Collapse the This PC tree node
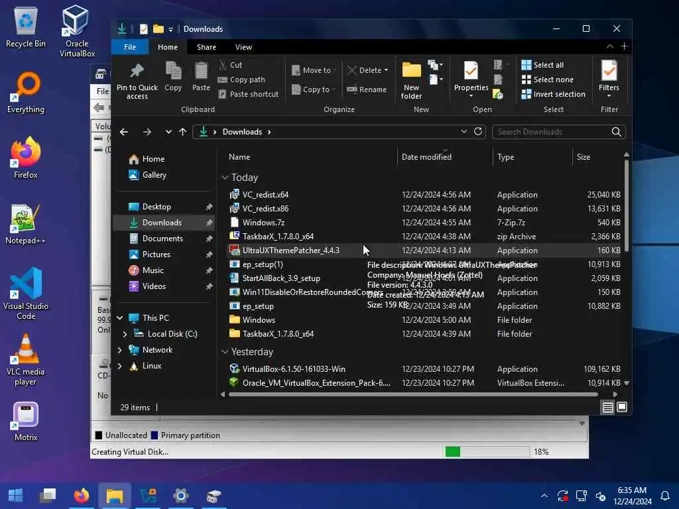The height and width of the screenshot is (509, 679). pos(120,317)
